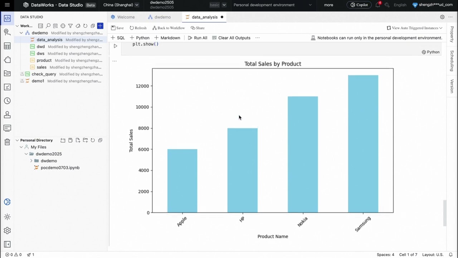Open View Auto Triggered Instances dropdown

pos(415,28)
